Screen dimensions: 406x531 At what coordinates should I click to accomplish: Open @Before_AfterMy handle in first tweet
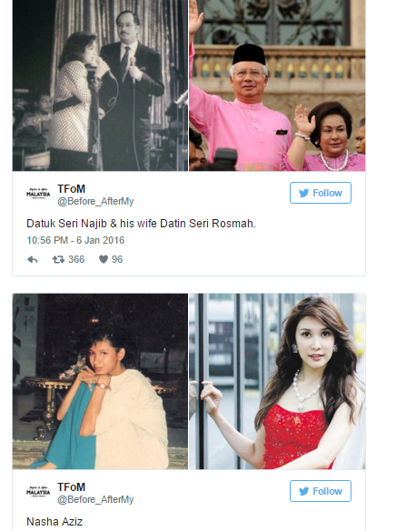click(95, 201)
